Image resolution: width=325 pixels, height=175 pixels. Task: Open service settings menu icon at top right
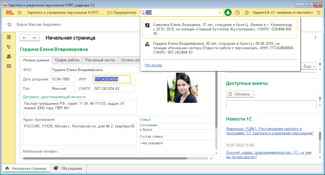[319, 13]
